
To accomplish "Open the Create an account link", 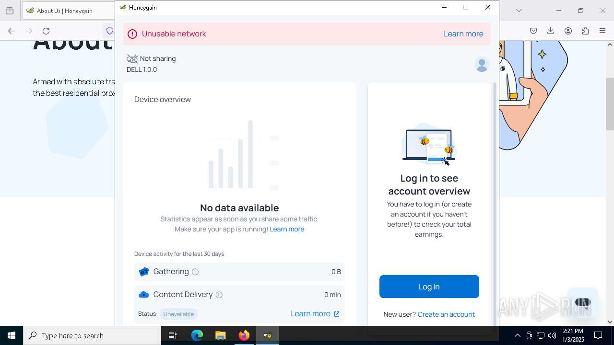I will pos(446,314).
